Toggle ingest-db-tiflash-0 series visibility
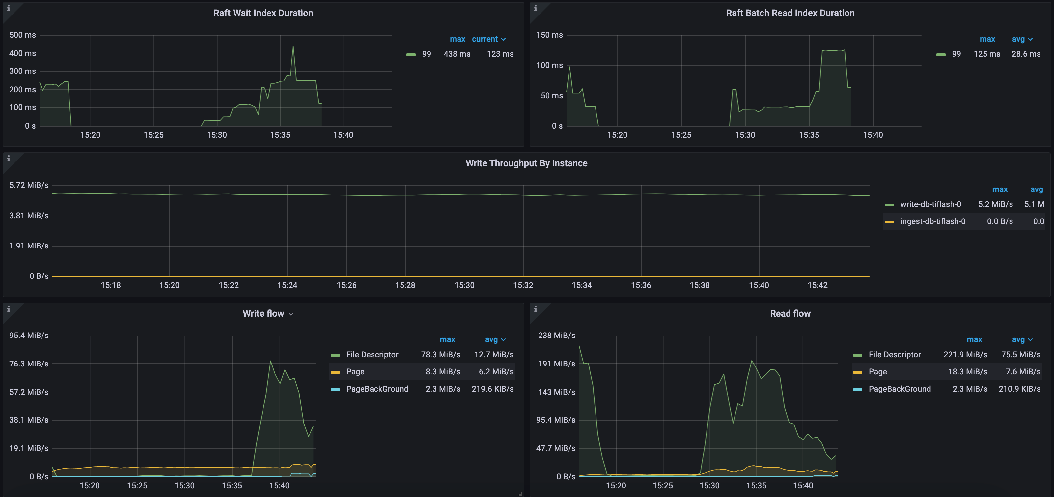The width and height of the screenshot is (1054, 497). click(932, 221)
